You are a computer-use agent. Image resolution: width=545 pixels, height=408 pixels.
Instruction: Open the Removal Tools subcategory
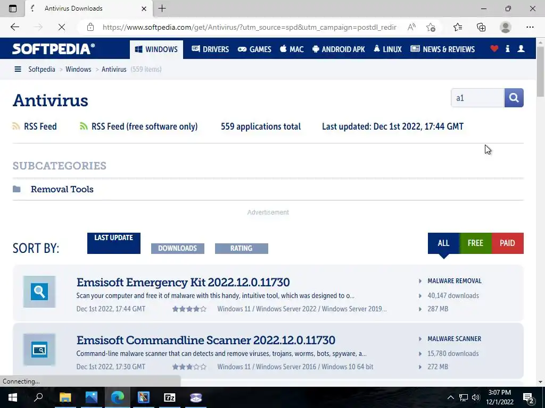click(x=62, y=189)
